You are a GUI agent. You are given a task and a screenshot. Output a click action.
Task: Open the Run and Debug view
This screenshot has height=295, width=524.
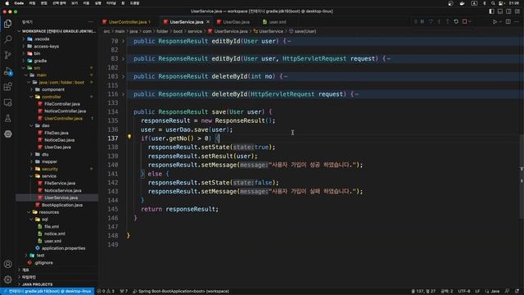click(7, 71)
